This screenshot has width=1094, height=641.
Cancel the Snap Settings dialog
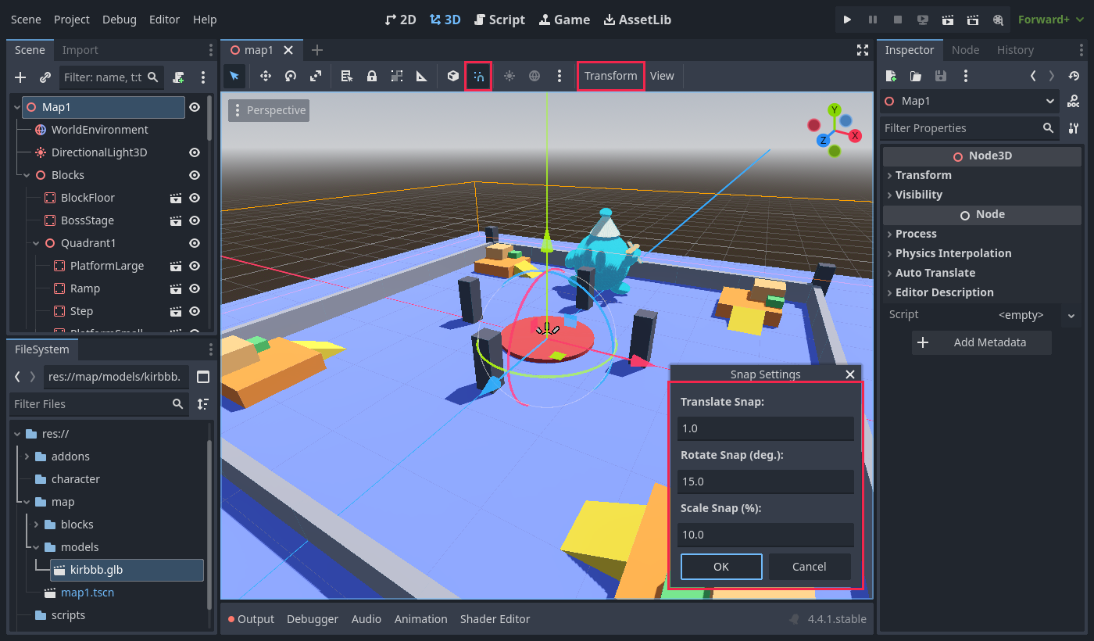pyautogui.click(x=809, y=567)
